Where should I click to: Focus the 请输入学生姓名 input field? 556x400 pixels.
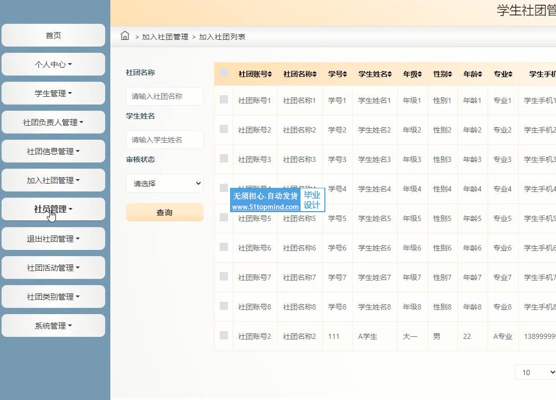point(165,140)
